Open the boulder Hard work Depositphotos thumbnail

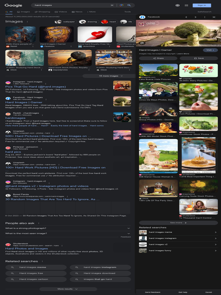coord(70,58)
